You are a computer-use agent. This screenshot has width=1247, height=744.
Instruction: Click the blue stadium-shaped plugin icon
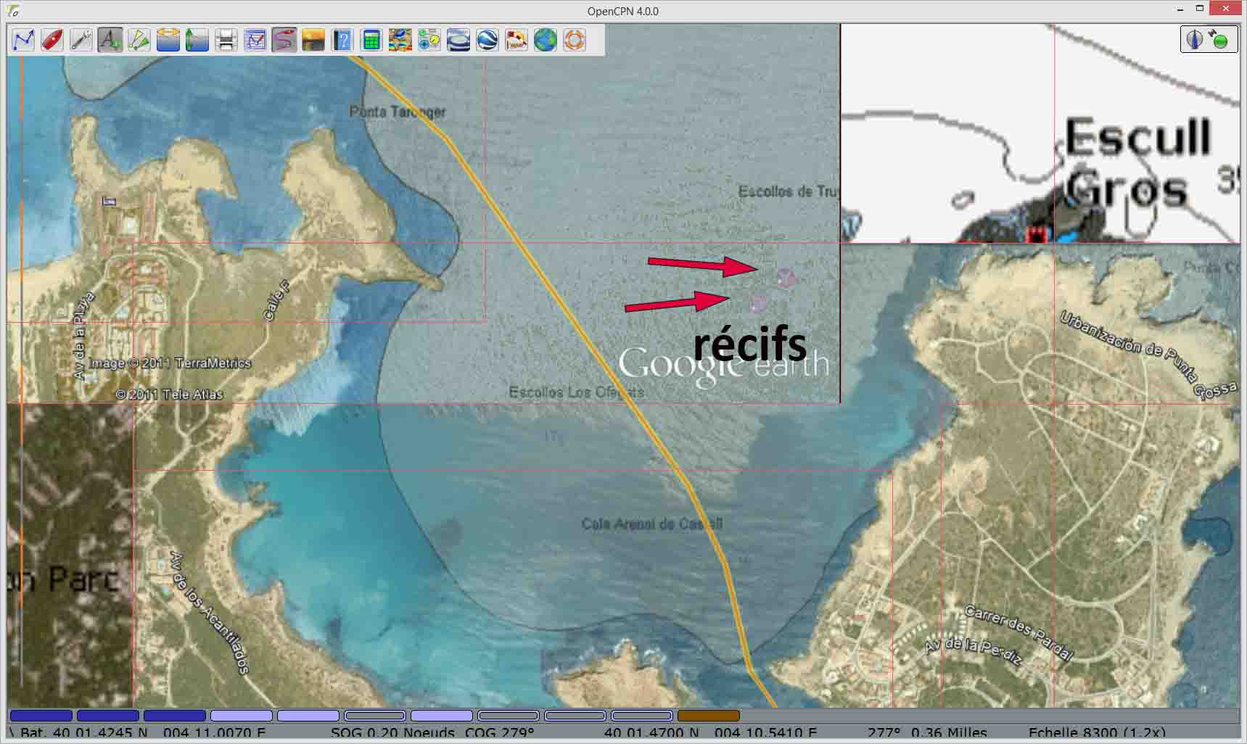[x=458, y=40]
